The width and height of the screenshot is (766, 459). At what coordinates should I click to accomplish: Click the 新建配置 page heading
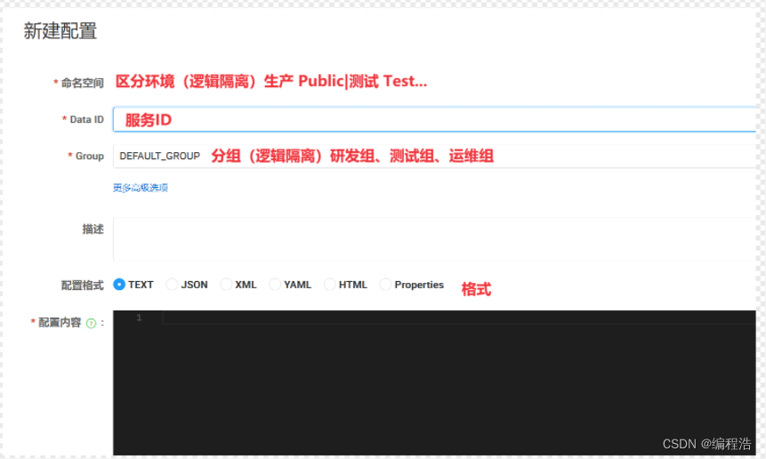pyautogui.click(x=60, y=31)
